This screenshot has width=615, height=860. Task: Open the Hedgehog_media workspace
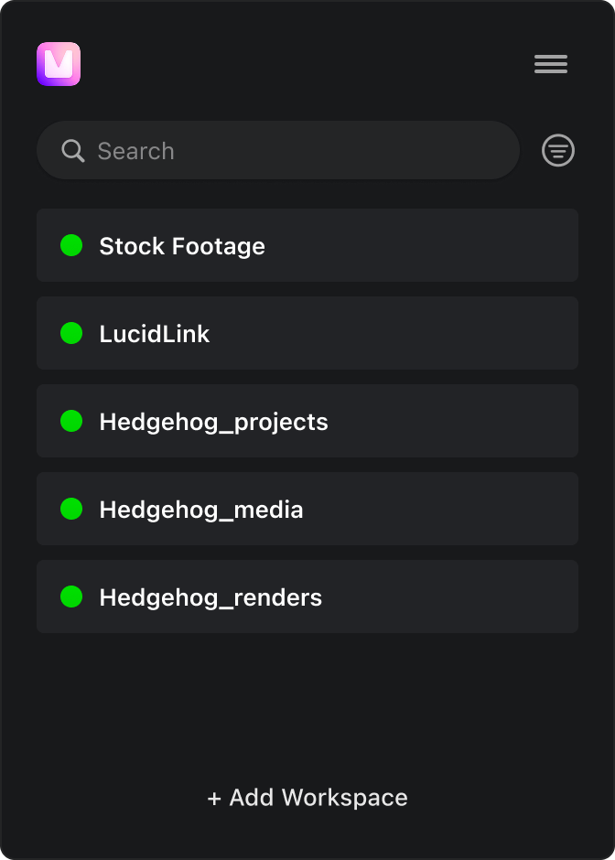(201, 510)
